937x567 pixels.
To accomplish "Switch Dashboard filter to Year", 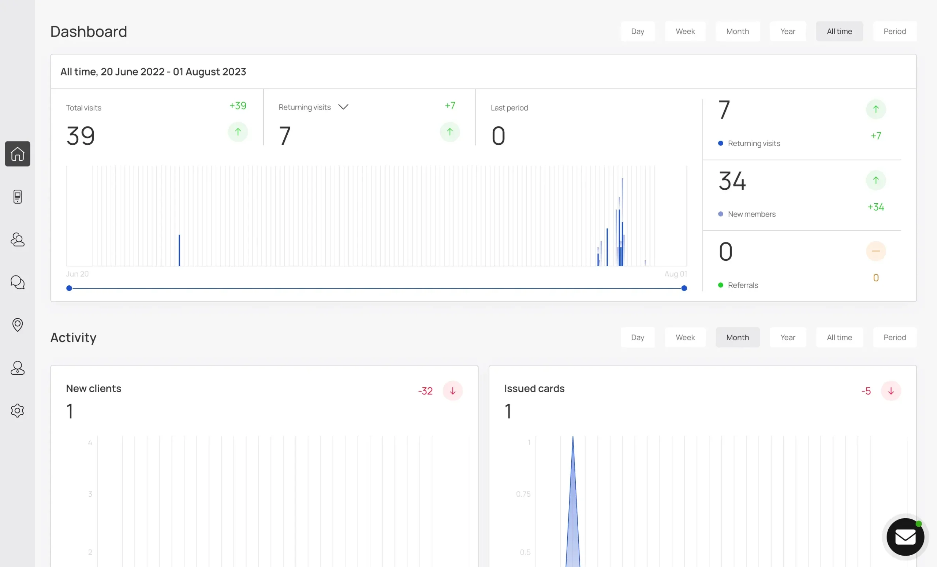I will [x=788, y=31].
